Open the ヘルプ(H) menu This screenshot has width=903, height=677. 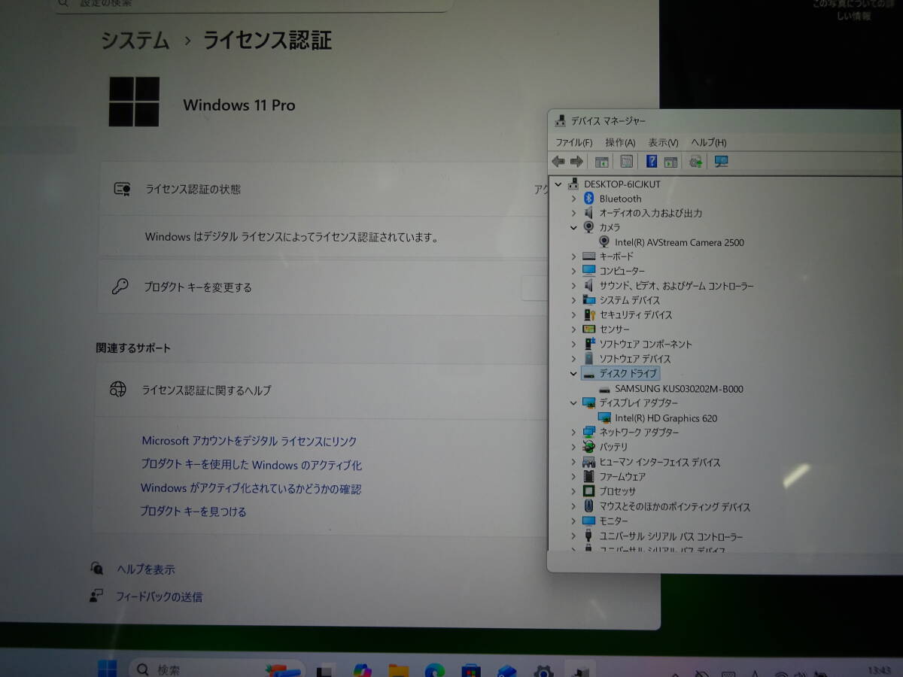pyautogui.click(x=709, y=142)
